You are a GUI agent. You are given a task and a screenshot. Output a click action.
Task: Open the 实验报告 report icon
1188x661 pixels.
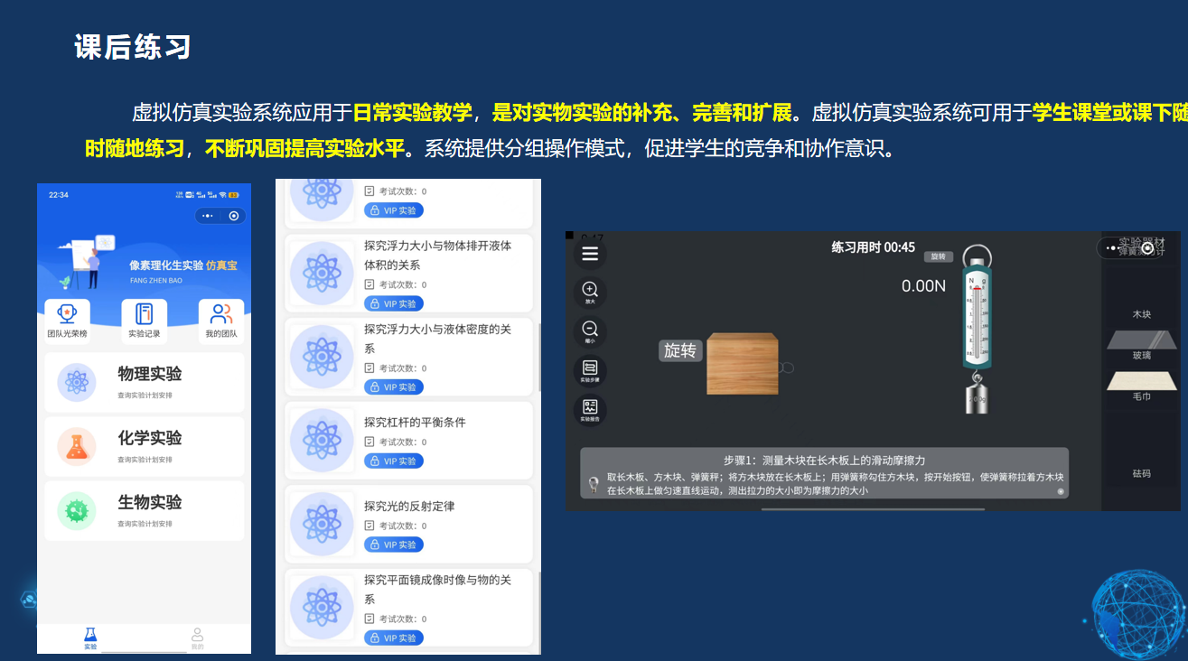(x=590, y=409)
